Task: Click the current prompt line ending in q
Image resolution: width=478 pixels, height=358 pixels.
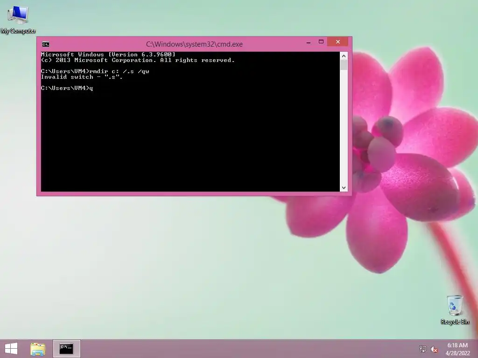Action: point(67,88)
